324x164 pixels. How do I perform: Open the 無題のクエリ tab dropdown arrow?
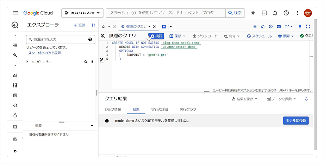tap(149, 27)
